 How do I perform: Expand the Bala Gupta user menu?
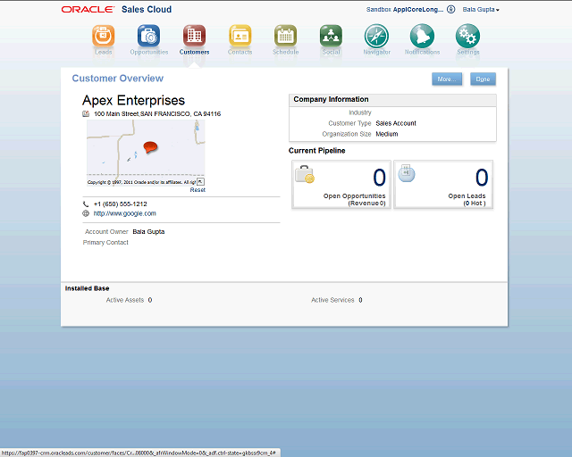coord(481,10)
